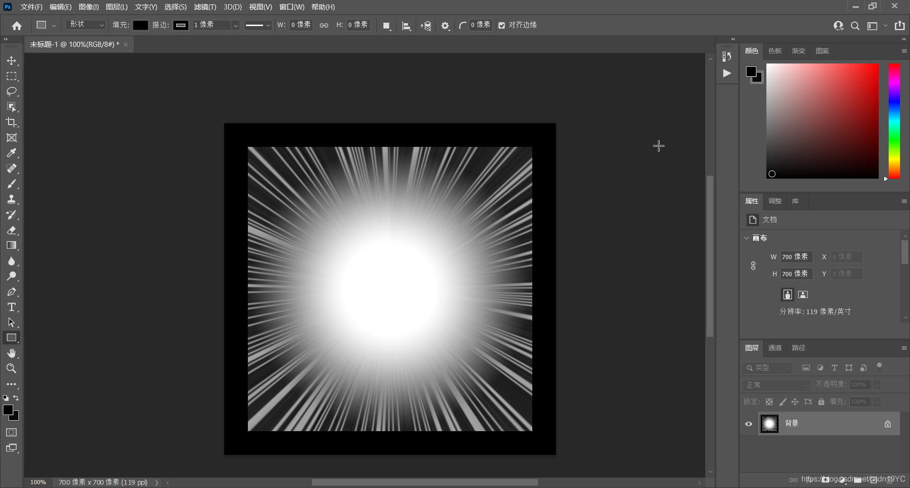Select the Path Selection tool
910x488 pixels.
tap(11, 323)
